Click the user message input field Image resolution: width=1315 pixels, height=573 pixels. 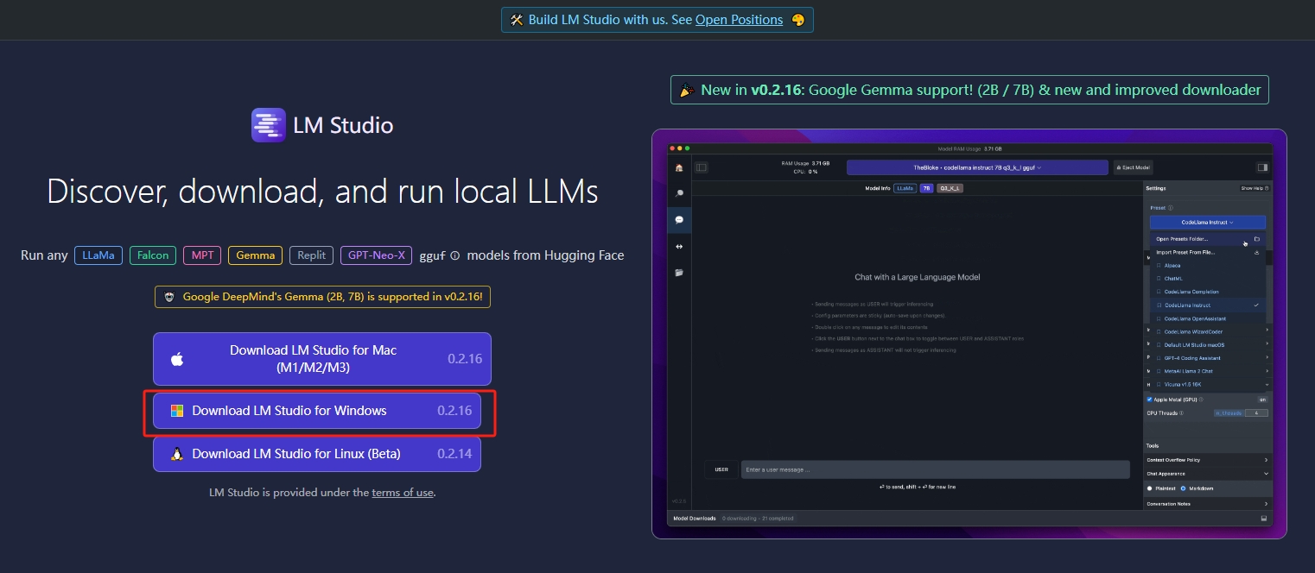click(936, 469)
